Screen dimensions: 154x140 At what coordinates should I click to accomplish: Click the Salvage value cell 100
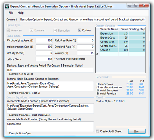(123, 50)
